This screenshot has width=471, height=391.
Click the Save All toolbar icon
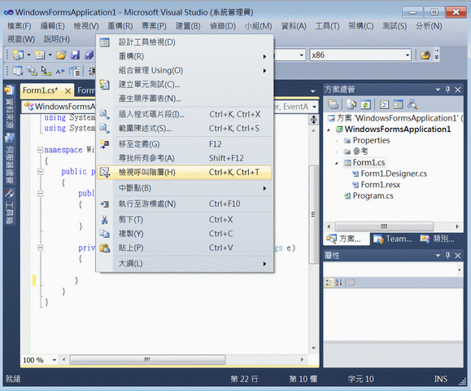tap(89, 55)
